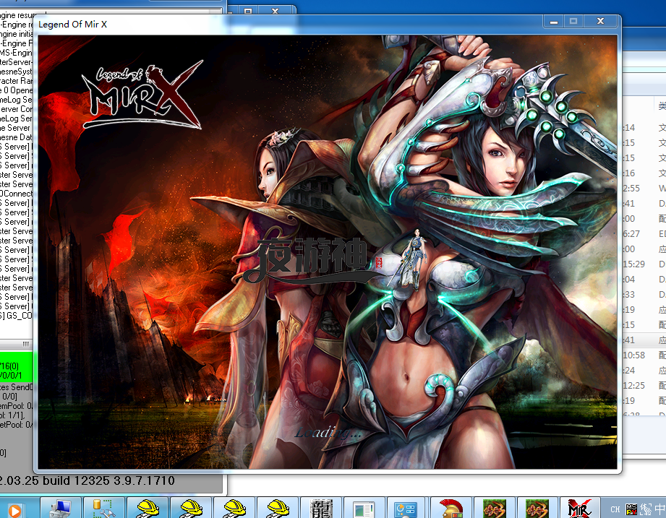The width and height of the screenshot is (666, 518).
Task: Open the rightmost yellow hard-hat taskbar icon
Action: 278,508
